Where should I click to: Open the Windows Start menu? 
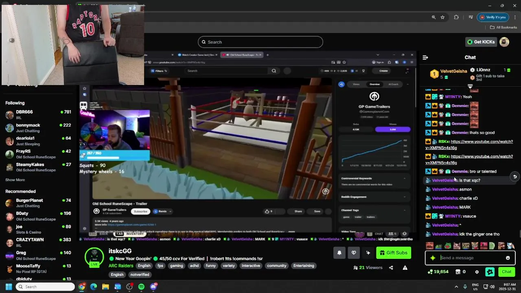point(9,287)
